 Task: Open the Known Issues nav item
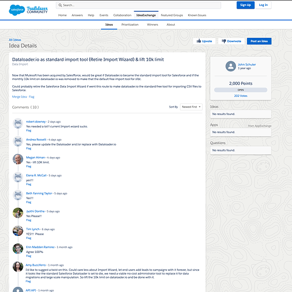[197, 15]
